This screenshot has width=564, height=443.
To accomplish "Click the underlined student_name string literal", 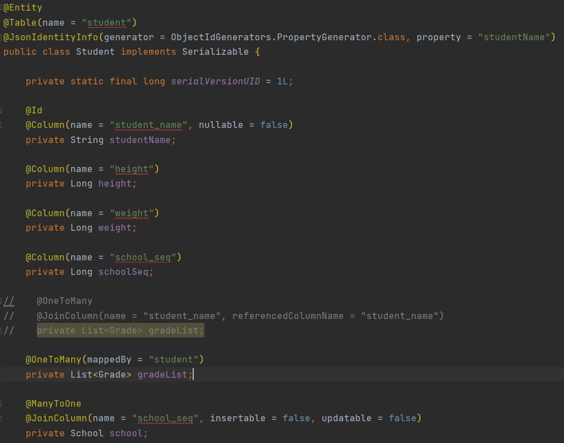I will pyautogui.click(x=148, y=125).
